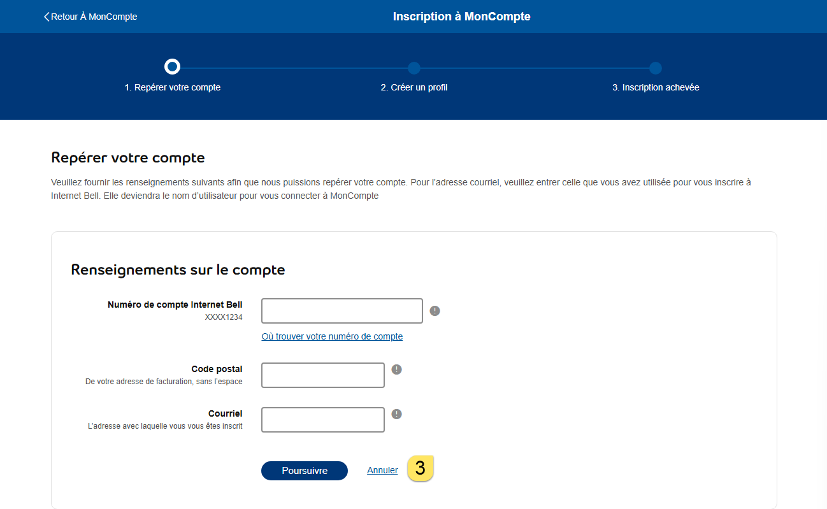The width and height of the screenshot is (827, 509).
Task: Click the Annuler link
Action: point(382,471)
